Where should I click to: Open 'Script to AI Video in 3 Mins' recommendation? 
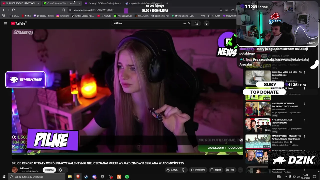(x=286, y=73)
